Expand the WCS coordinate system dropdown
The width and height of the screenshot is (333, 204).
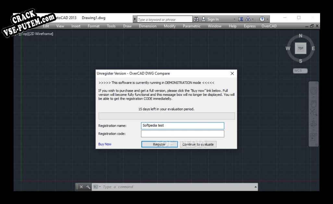click(300, 71)
